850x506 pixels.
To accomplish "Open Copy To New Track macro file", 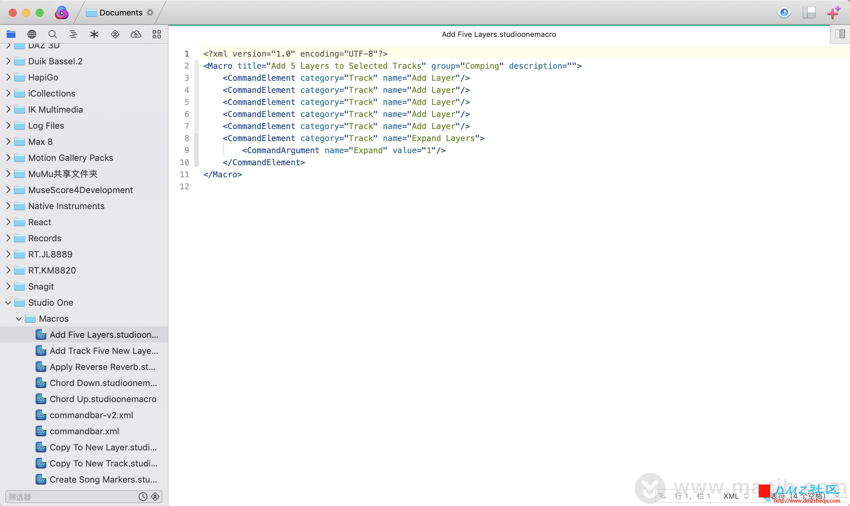I will coord(84,463).
